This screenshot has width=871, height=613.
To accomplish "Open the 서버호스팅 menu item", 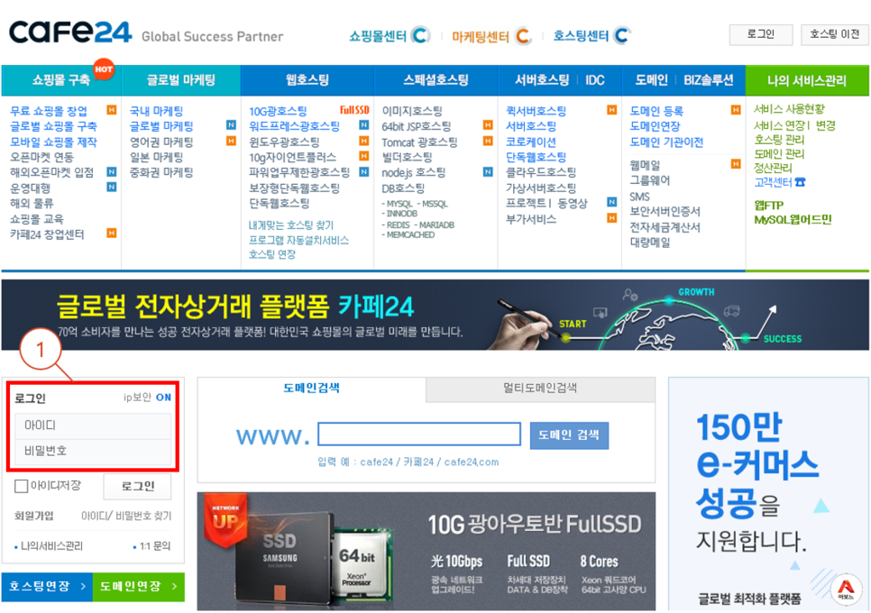I will coord(542,80).
